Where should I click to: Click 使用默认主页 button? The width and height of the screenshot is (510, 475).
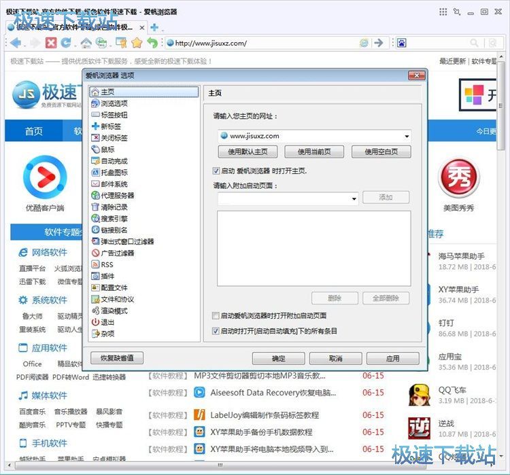[x=248, y=152]
